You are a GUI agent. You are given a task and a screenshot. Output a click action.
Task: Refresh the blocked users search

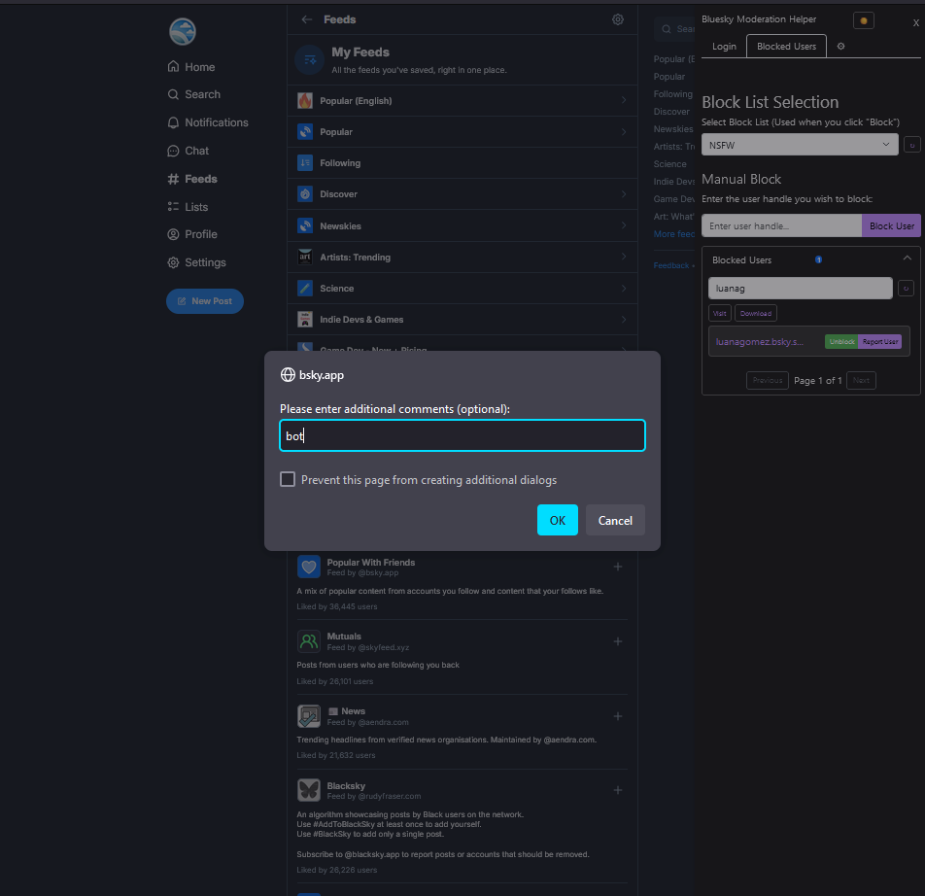(907, 289)
